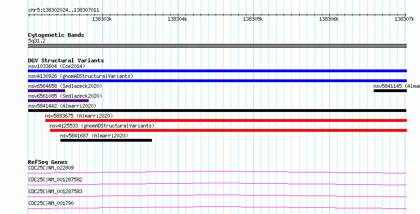Click the purple nsv6564658 variant bar
The width and height of the screenshot is (420, 214).
(46, 91)
